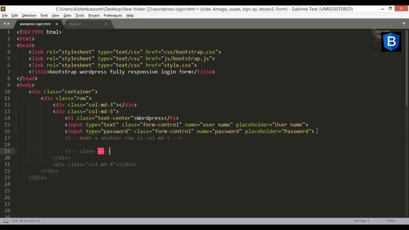The image size is (409, 230).
Task: Click line number 19 in gutter
Action: [7, 151]
